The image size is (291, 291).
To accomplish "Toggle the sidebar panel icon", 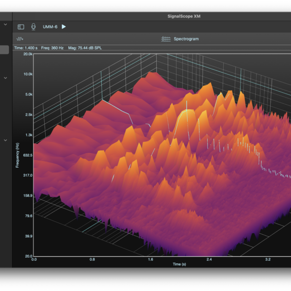I will pos(21,27).
